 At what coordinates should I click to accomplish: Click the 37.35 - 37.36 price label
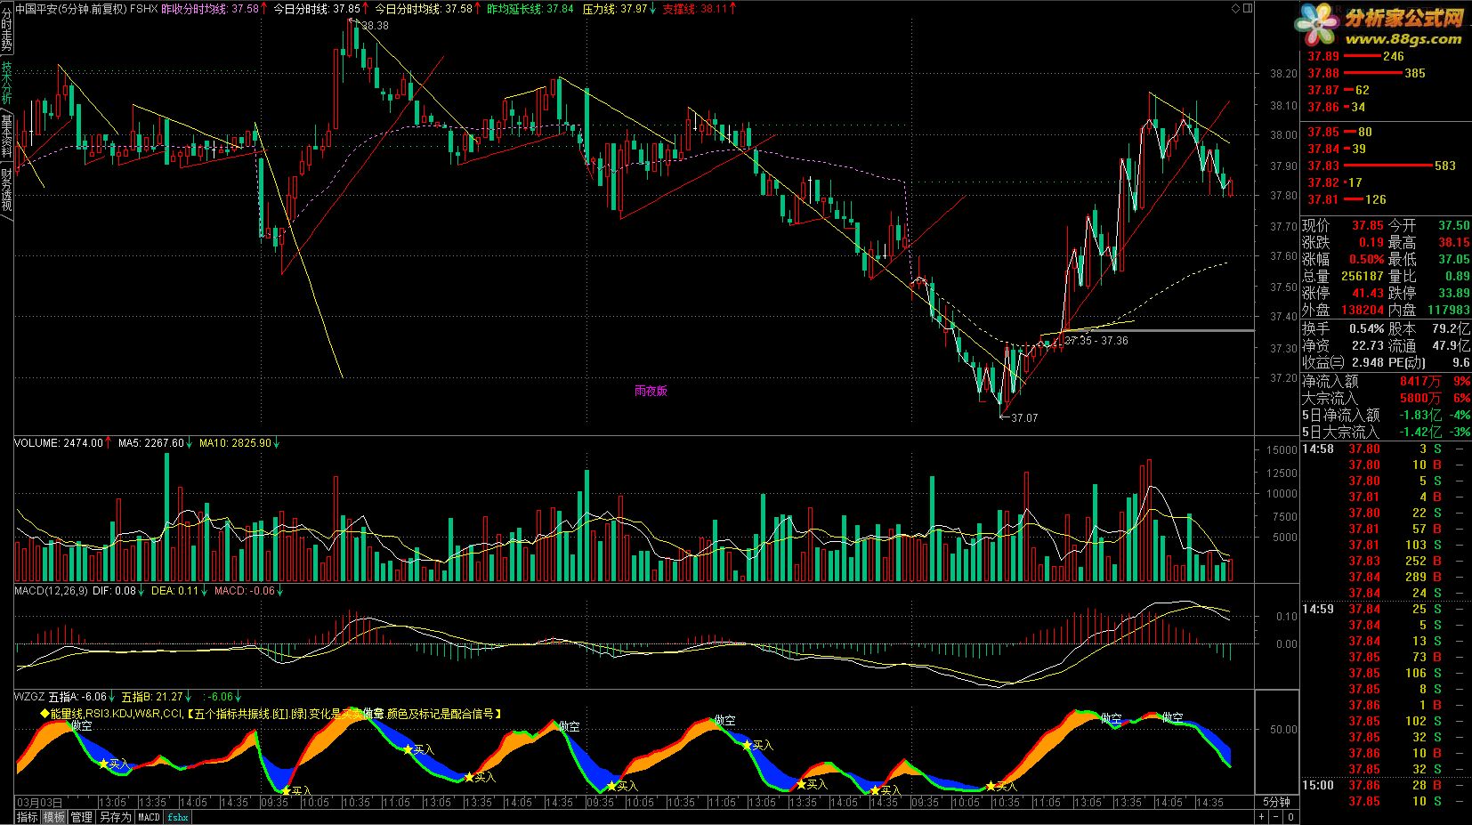coord(1096,341)
